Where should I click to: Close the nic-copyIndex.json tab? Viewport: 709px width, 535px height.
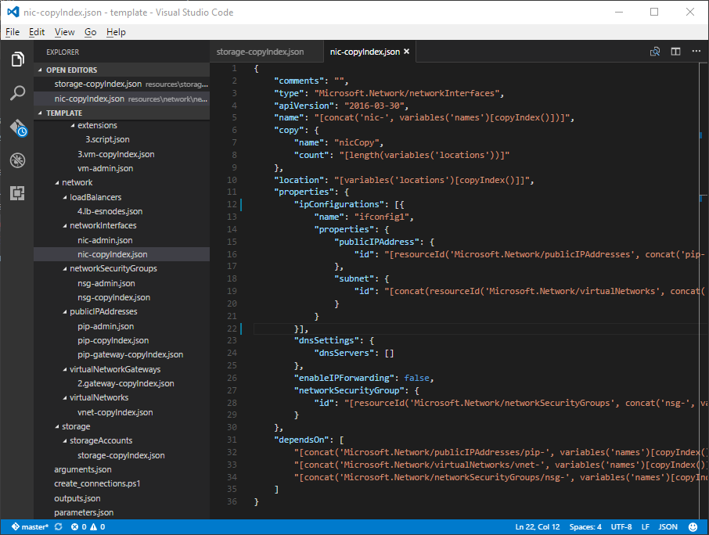[406, 52]
